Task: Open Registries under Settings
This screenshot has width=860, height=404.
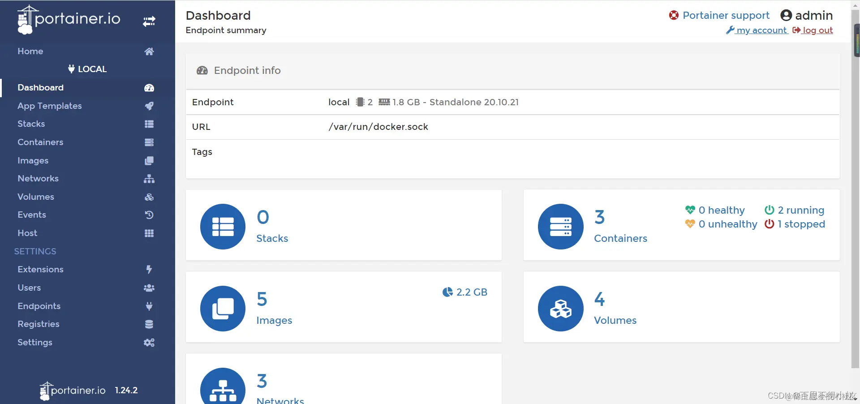Action: pyautogui.click(x=39, y=324)
